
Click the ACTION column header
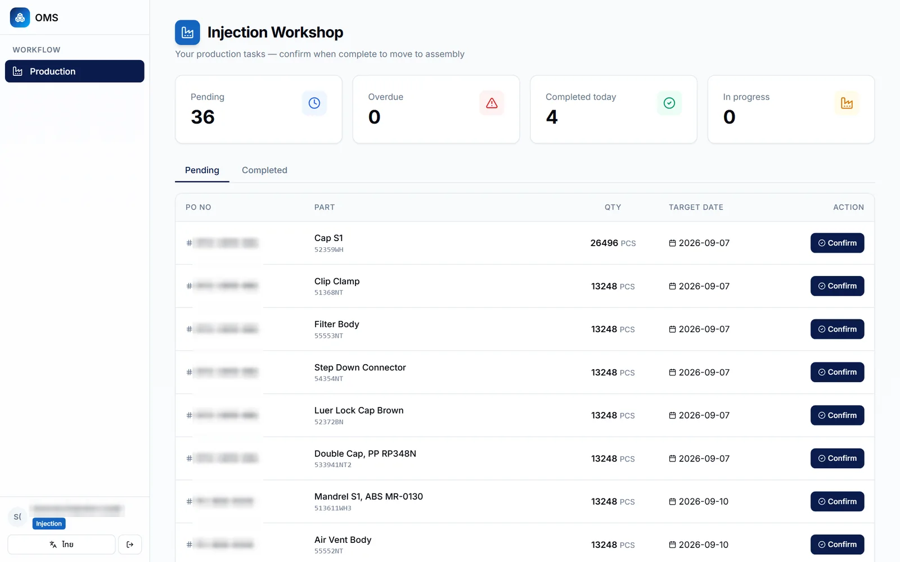coord(848,207)
